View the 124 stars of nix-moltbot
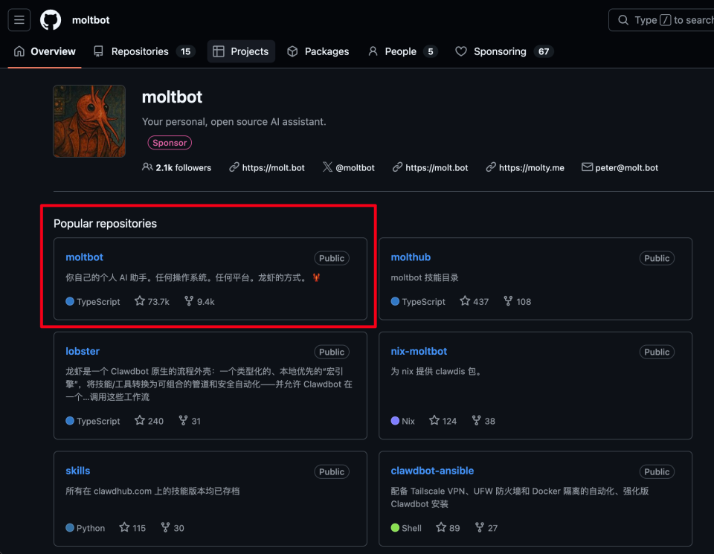 (x=443, y=421)
